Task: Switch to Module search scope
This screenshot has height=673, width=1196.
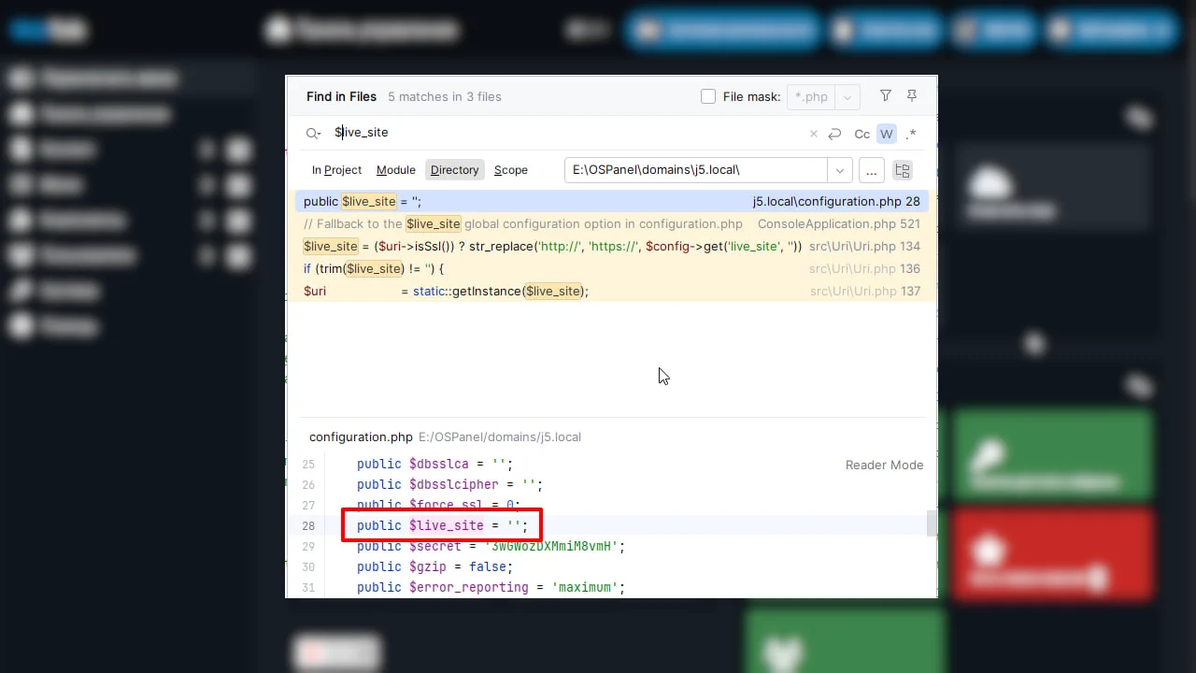Action: 395,170
